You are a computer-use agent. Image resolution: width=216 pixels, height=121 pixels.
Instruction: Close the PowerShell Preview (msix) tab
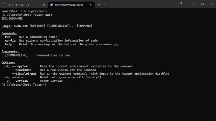pos(90,5)
